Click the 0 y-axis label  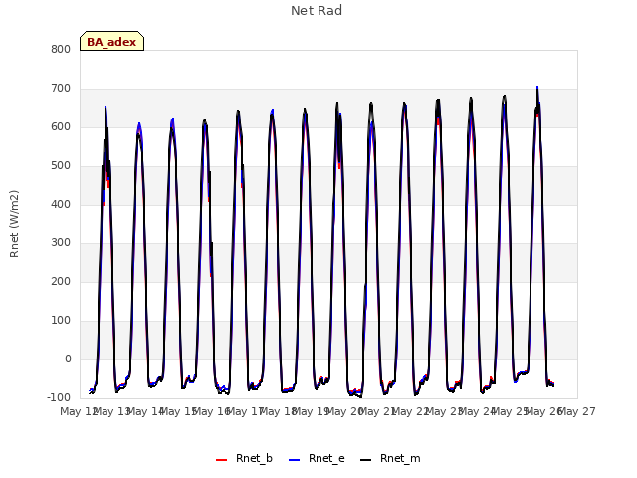click(x=68, y=358)
